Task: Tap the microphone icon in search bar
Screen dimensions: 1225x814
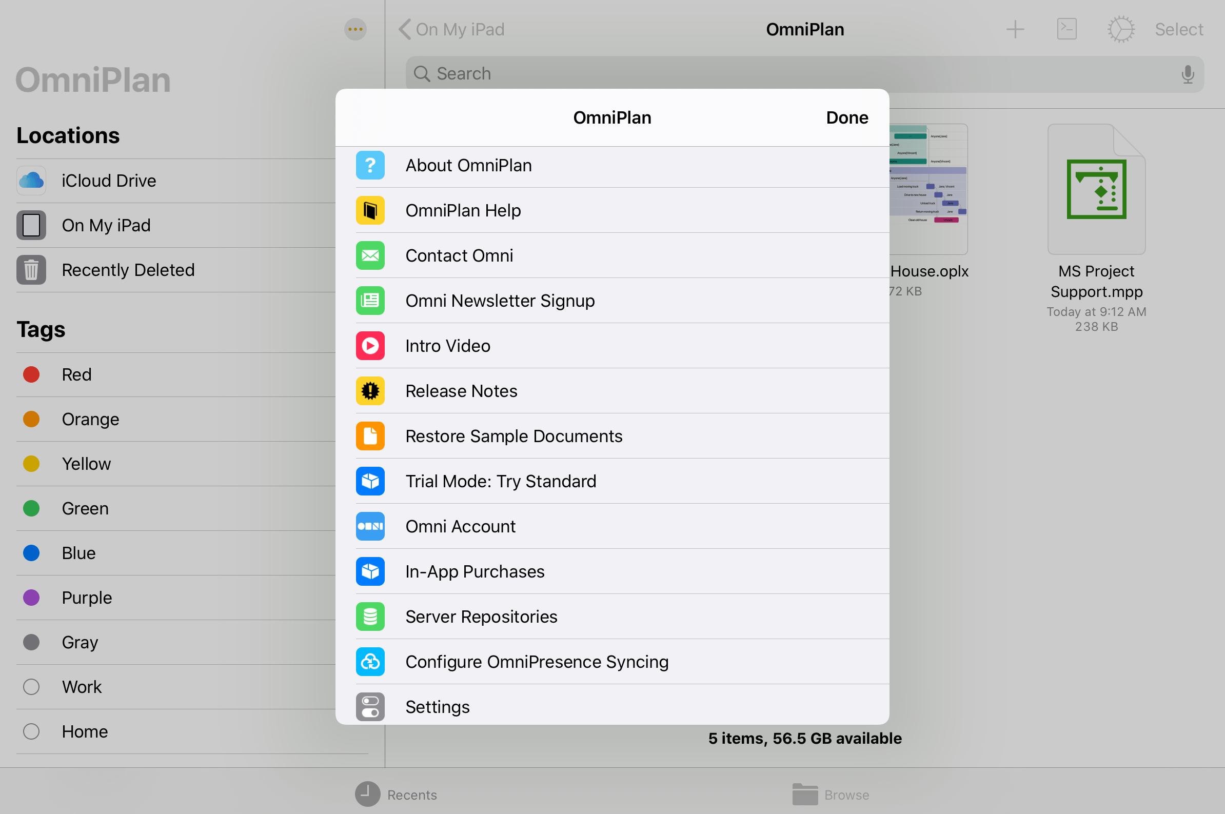Action: coord(1188,74)
